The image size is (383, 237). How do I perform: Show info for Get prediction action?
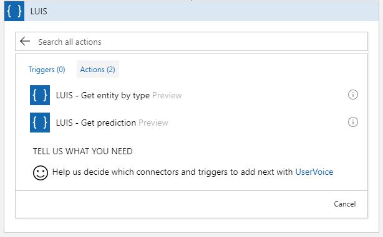pos(352,122)
